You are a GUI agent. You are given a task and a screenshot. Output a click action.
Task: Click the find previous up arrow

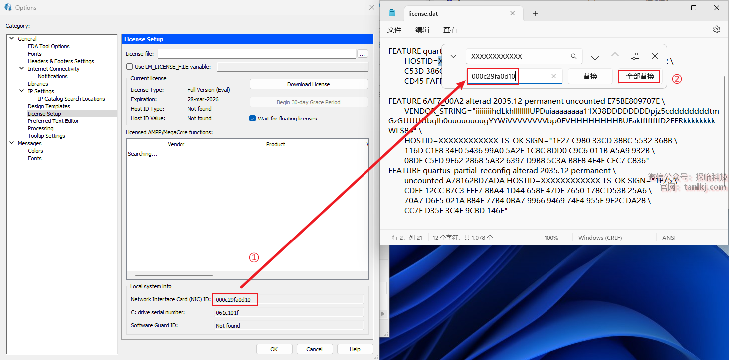click(615, 56)
